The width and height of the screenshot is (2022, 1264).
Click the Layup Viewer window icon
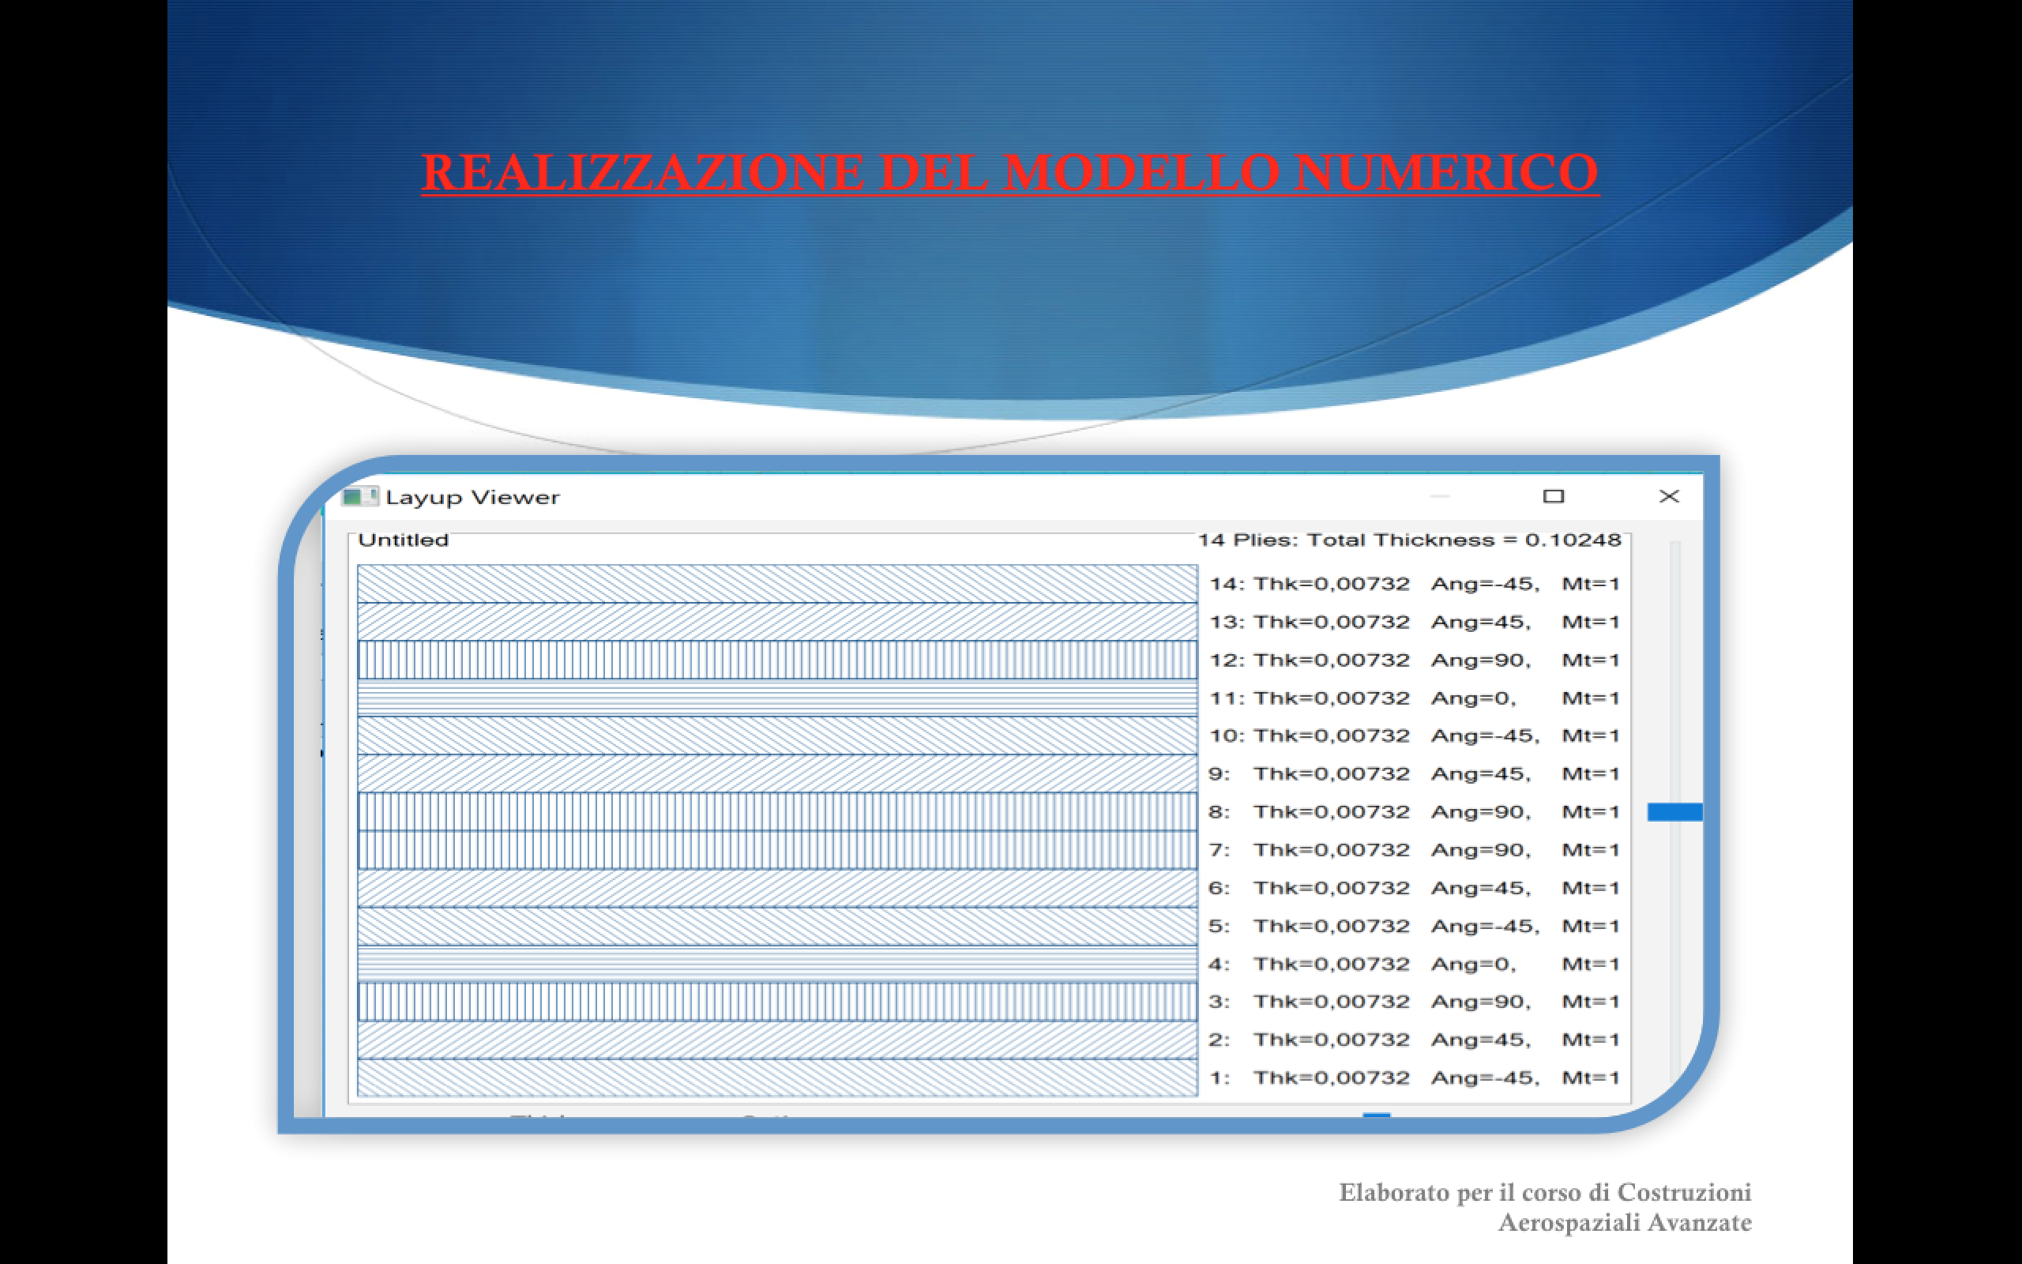pos(360,497)
